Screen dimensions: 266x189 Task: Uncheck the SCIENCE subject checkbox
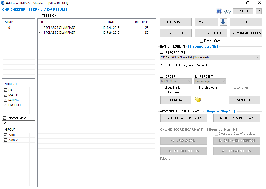(x=5, y=100)
